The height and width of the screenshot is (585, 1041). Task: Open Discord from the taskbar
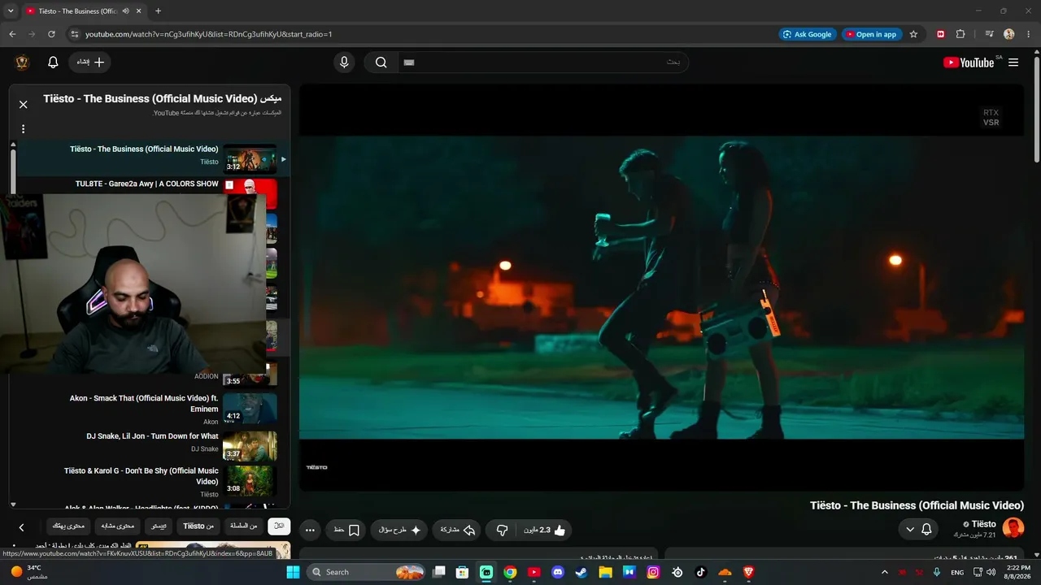(558, 572)
